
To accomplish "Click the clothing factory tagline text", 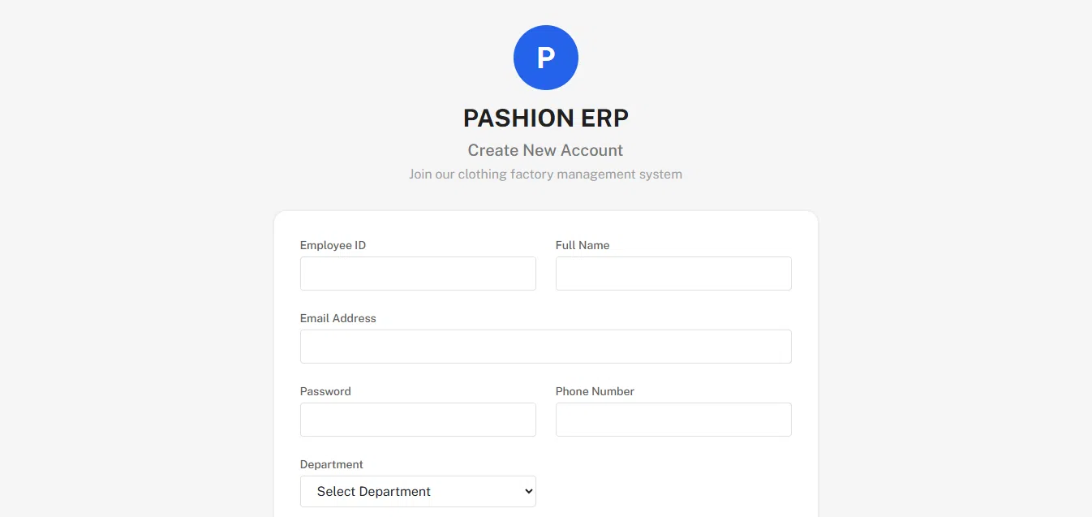I will point(545,174).
